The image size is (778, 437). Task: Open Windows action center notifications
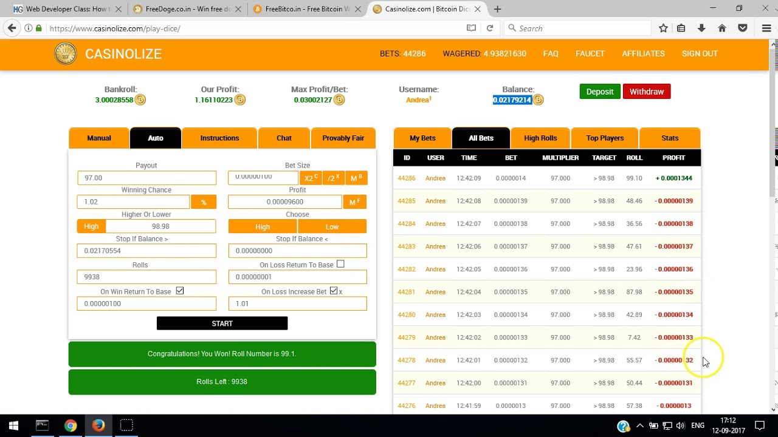759,425
